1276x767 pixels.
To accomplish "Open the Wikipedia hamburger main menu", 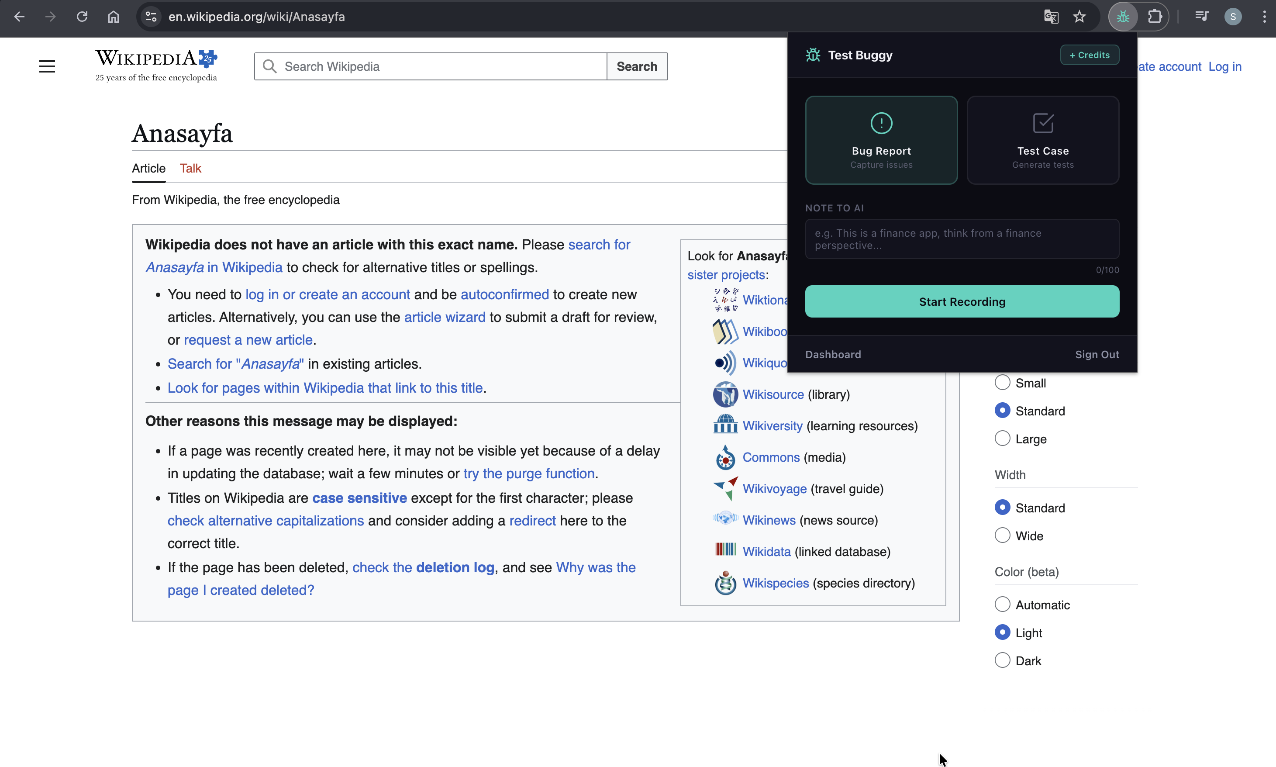I will click(47, 66).
